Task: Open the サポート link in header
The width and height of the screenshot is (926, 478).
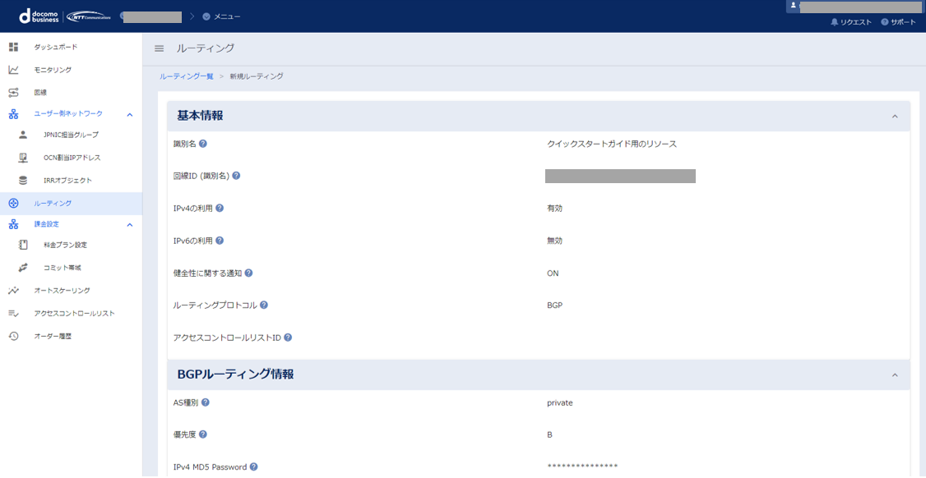Action: pos(898,22)
